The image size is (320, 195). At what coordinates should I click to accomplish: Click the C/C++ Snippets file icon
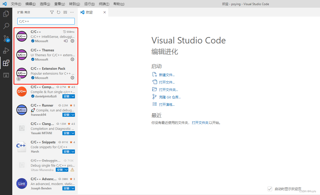21,147
